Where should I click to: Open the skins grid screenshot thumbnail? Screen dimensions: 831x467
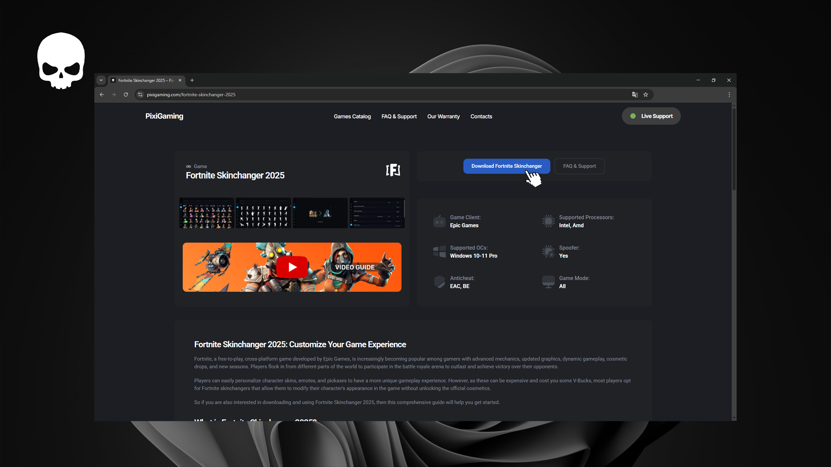tap(207, 213)
